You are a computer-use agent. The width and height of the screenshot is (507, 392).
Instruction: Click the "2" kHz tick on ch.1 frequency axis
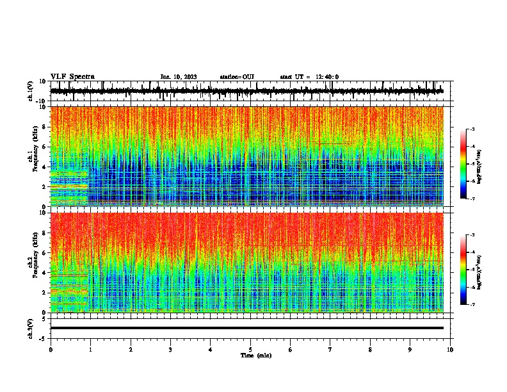(x=44, y=187)
